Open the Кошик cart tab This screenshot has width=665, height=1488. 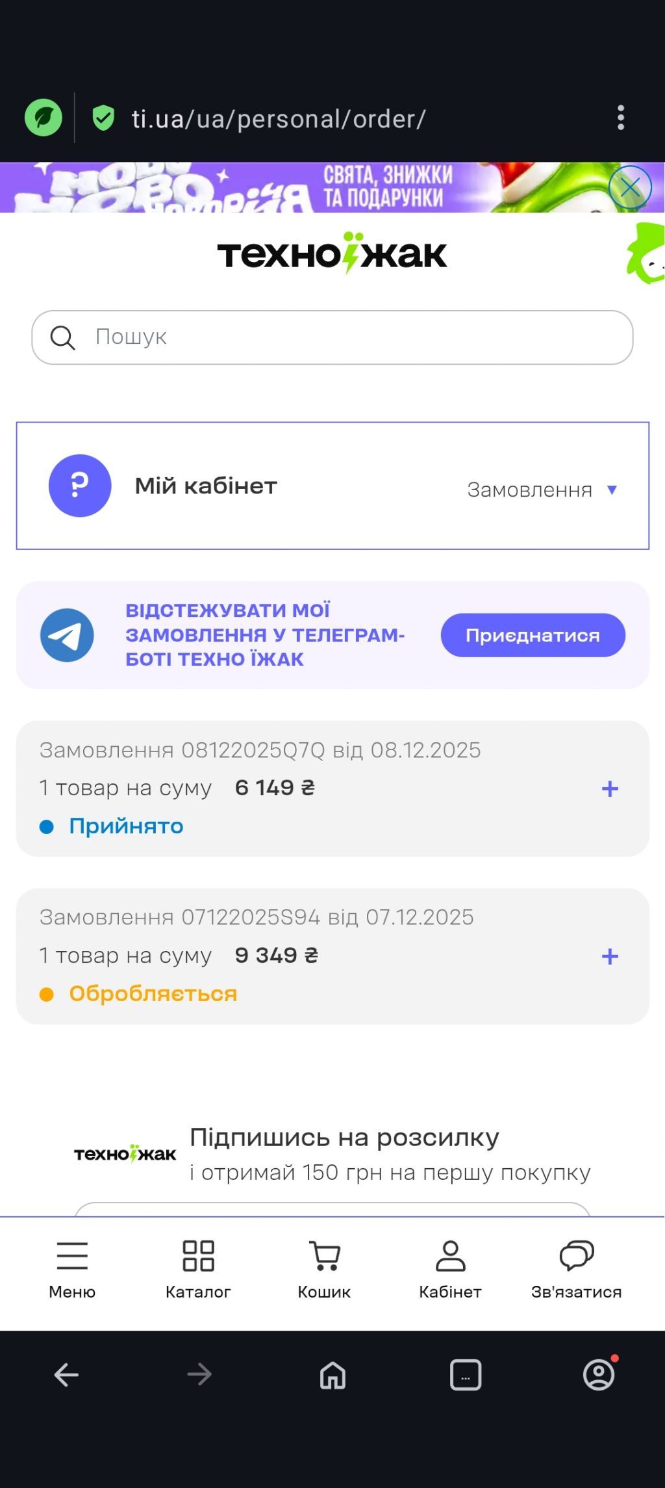[324, 1268]
